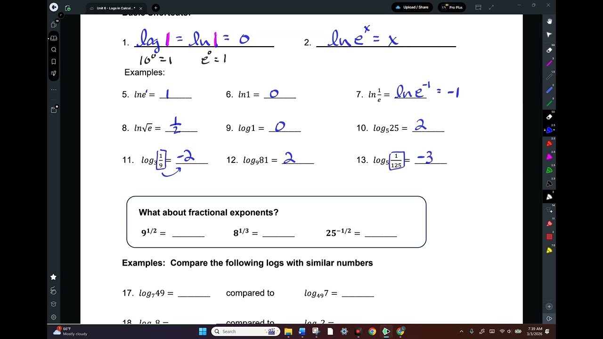The height and width of the screenshot is (339, 603).
Task: Toggle the small sidebar pin button
Action: pos(61,16)
